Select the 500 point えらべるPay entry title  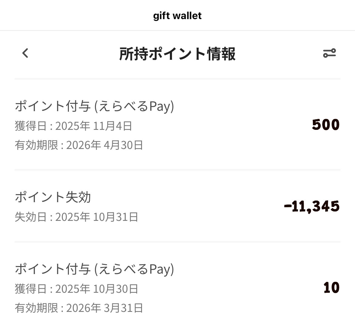point(94,106)
